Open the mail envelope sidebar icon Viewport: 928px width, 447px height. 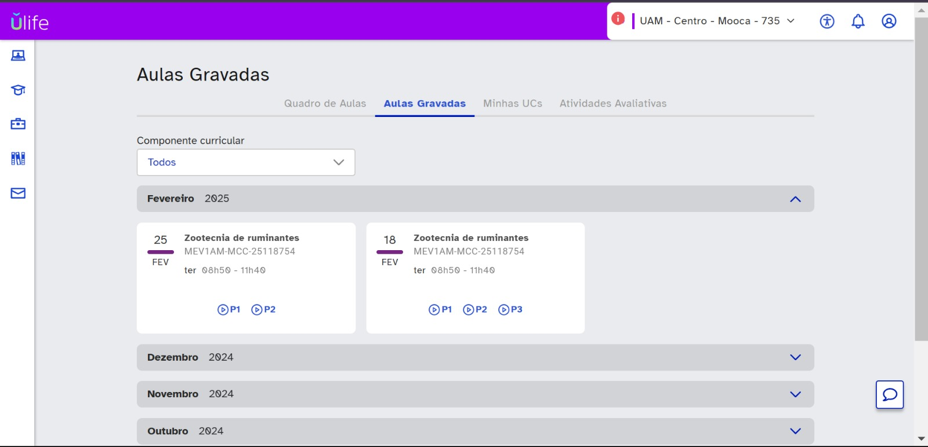coord(18,193)
